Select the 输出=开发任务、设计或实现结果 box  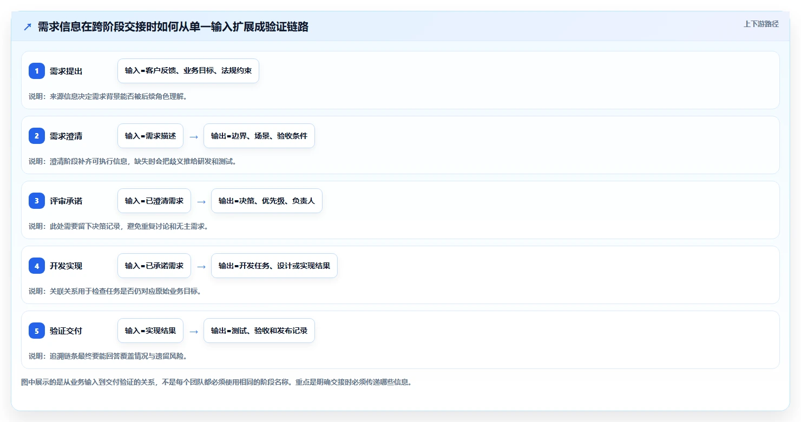(x=274, y=266)
